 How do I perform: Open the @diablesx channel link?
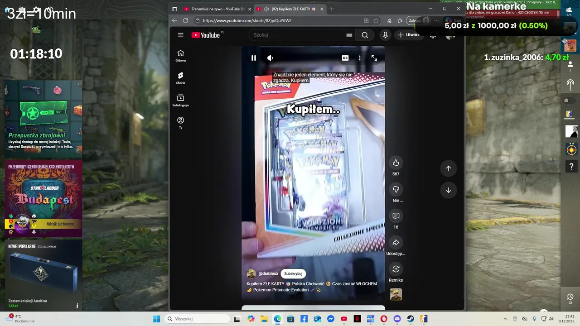(268, 273)
